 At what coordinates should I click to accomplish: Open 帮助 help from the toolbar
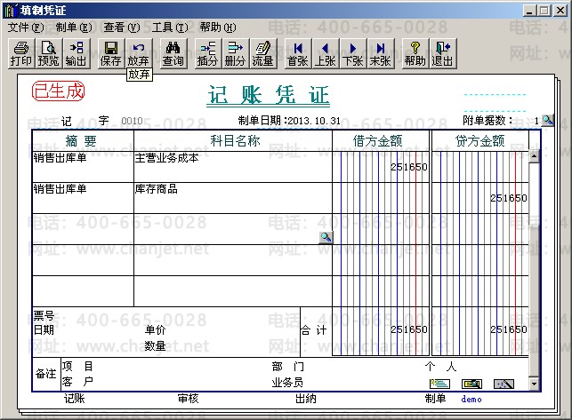point(415,54)
